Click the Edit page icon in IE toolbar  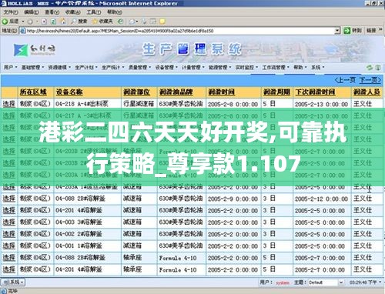click(x=153, y=22)
